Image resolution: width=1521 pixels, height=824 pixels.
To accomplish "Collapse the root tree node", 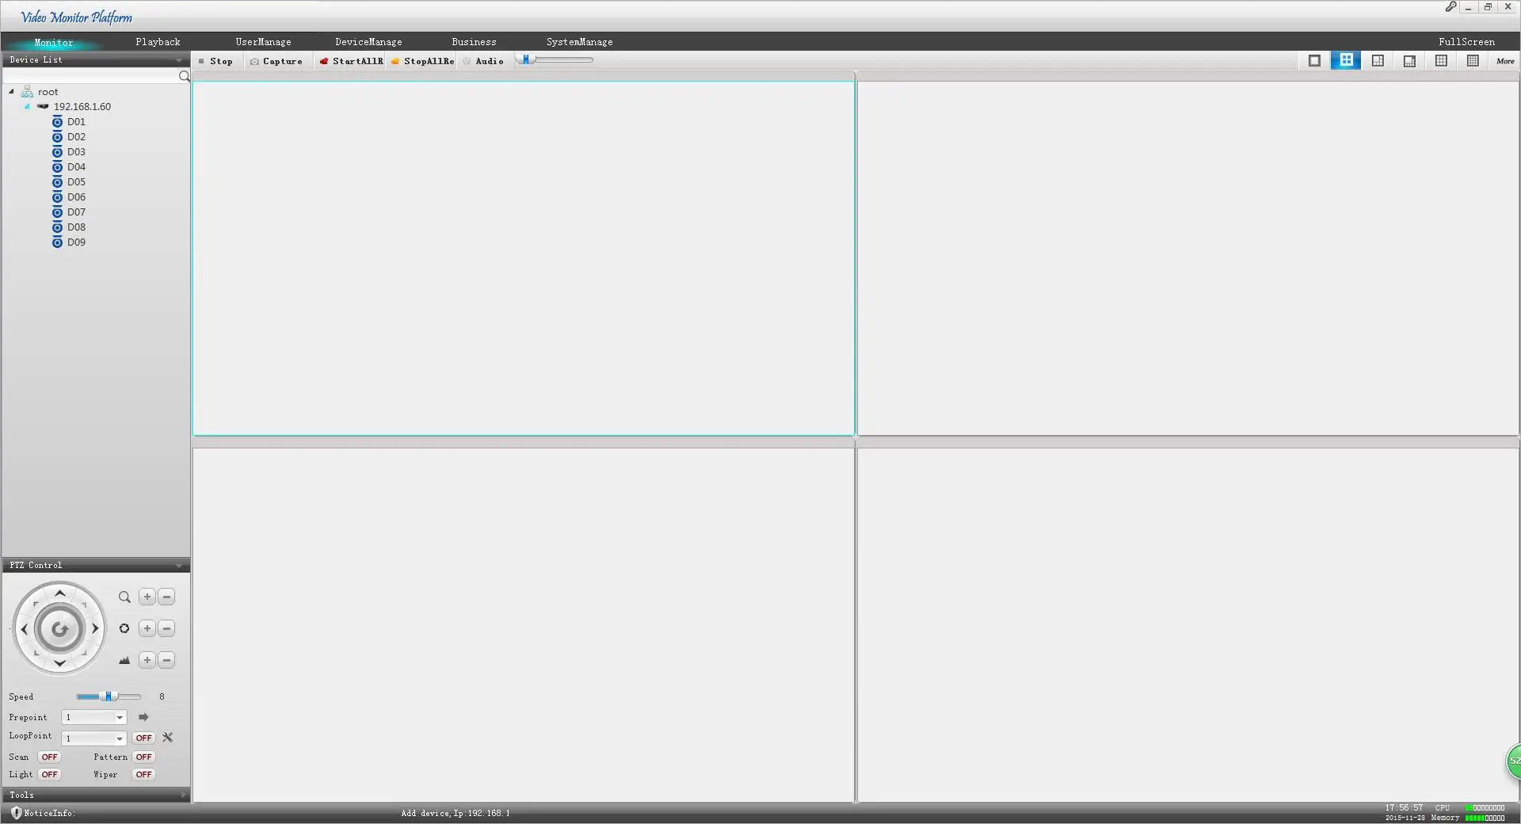I will (x=12, y=92).
